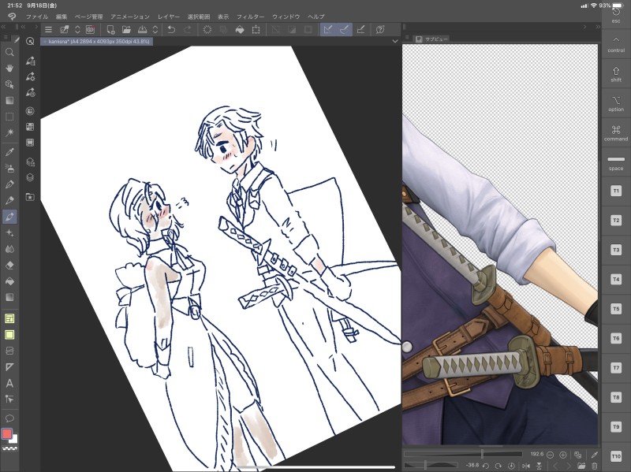Click the Save icon in command bar

143,29
